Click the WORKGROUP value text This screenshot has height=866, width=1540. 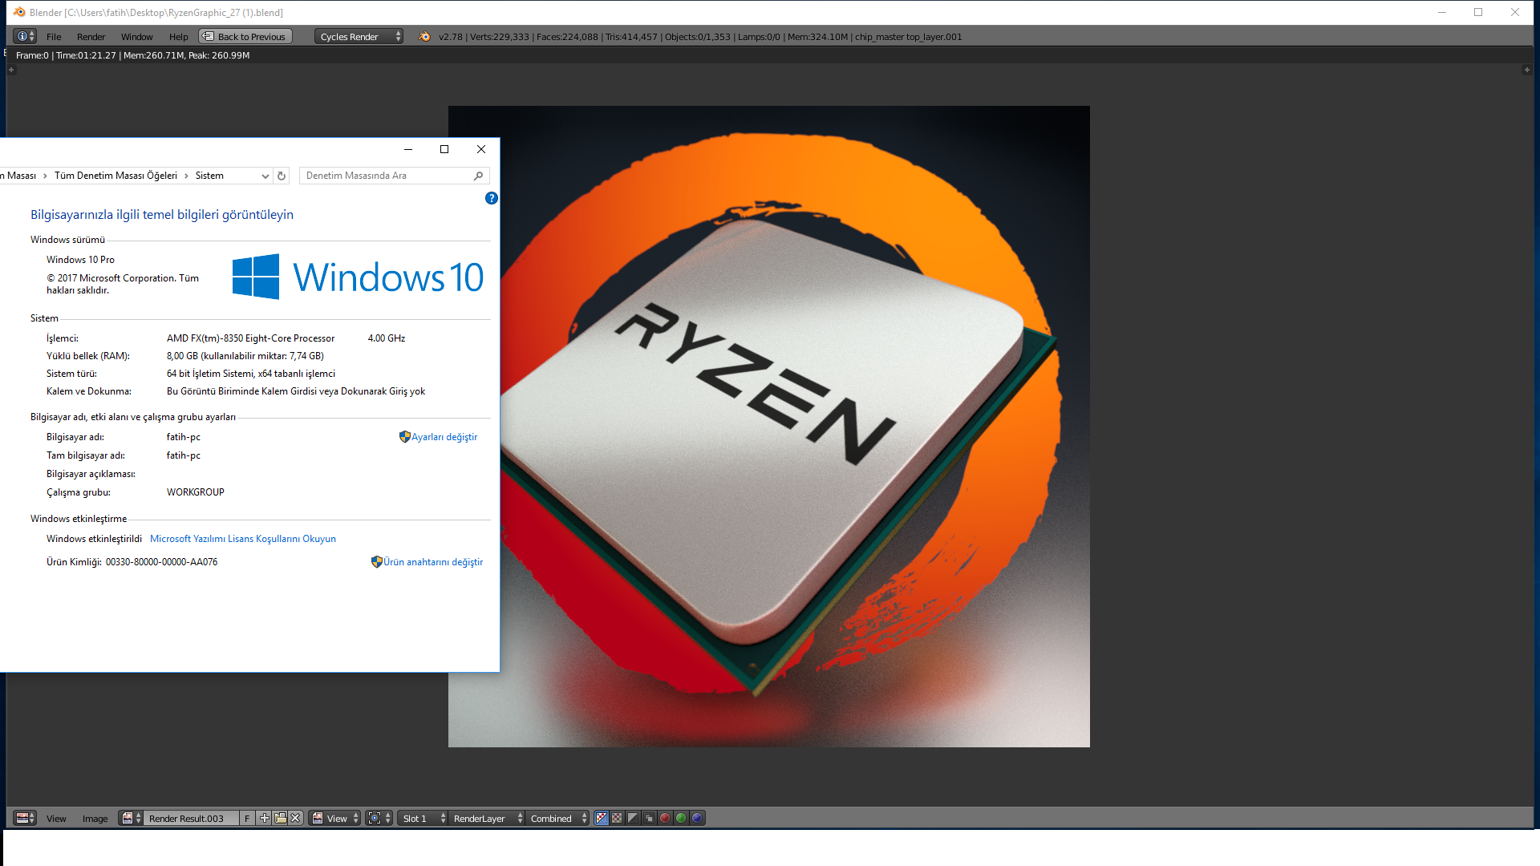[x=196, y=492]
